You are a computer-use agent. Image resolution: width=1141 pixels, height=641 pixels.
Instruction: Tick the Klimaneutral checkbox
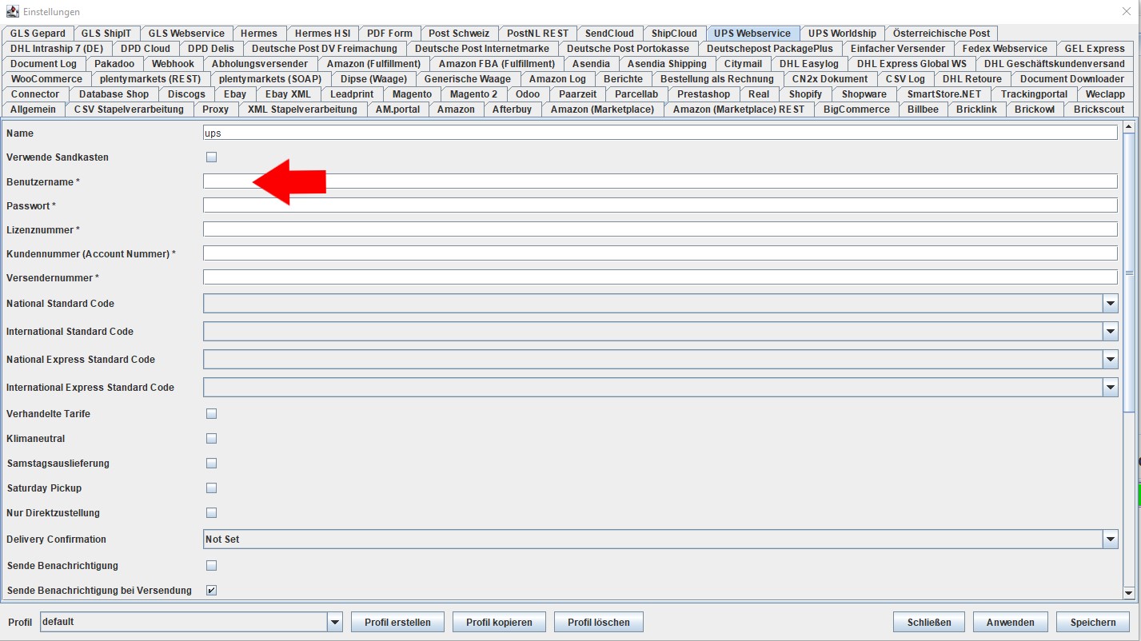211,439
